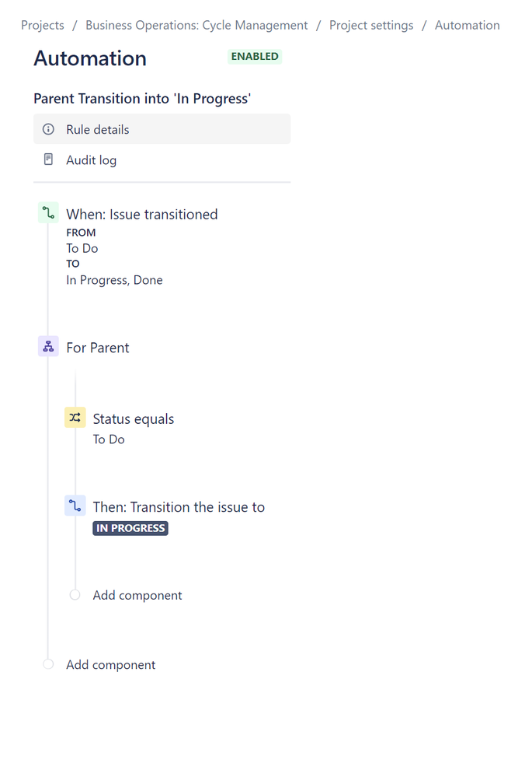
Task: Click the Automation breadcrumb link
Action: click(467, 25)
